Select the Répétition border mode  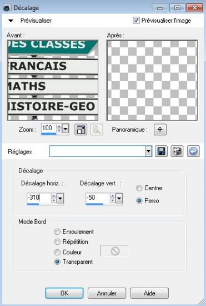point(57,242)
